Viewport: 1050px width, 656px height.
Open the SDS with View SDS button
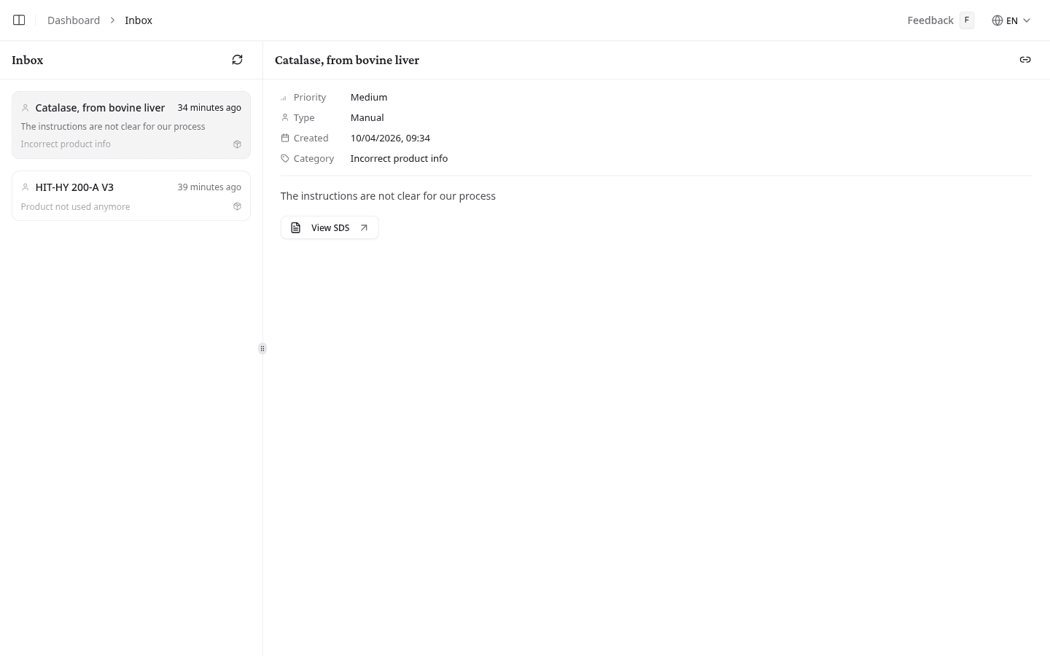coord(330,227)
